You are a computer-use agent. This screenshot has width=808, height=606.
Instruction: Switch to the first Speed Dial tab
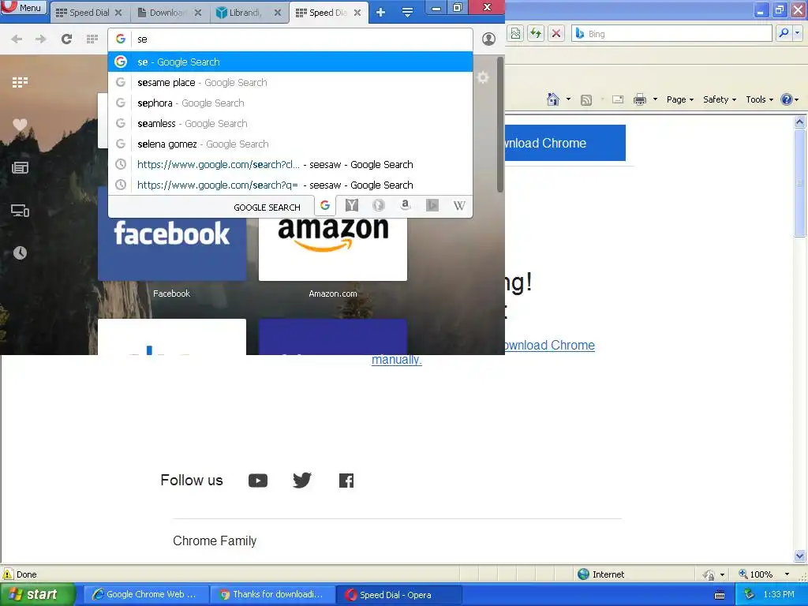pyautogui.click(x=88, y=13)
